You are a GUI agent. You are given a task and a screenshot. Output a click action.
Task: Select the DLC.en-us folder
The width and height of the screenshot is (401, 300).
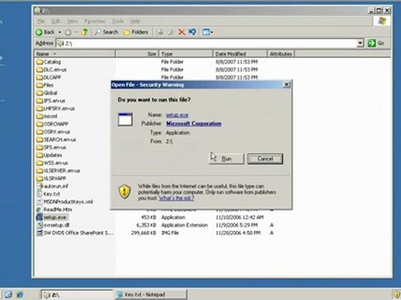pos(51,70)
